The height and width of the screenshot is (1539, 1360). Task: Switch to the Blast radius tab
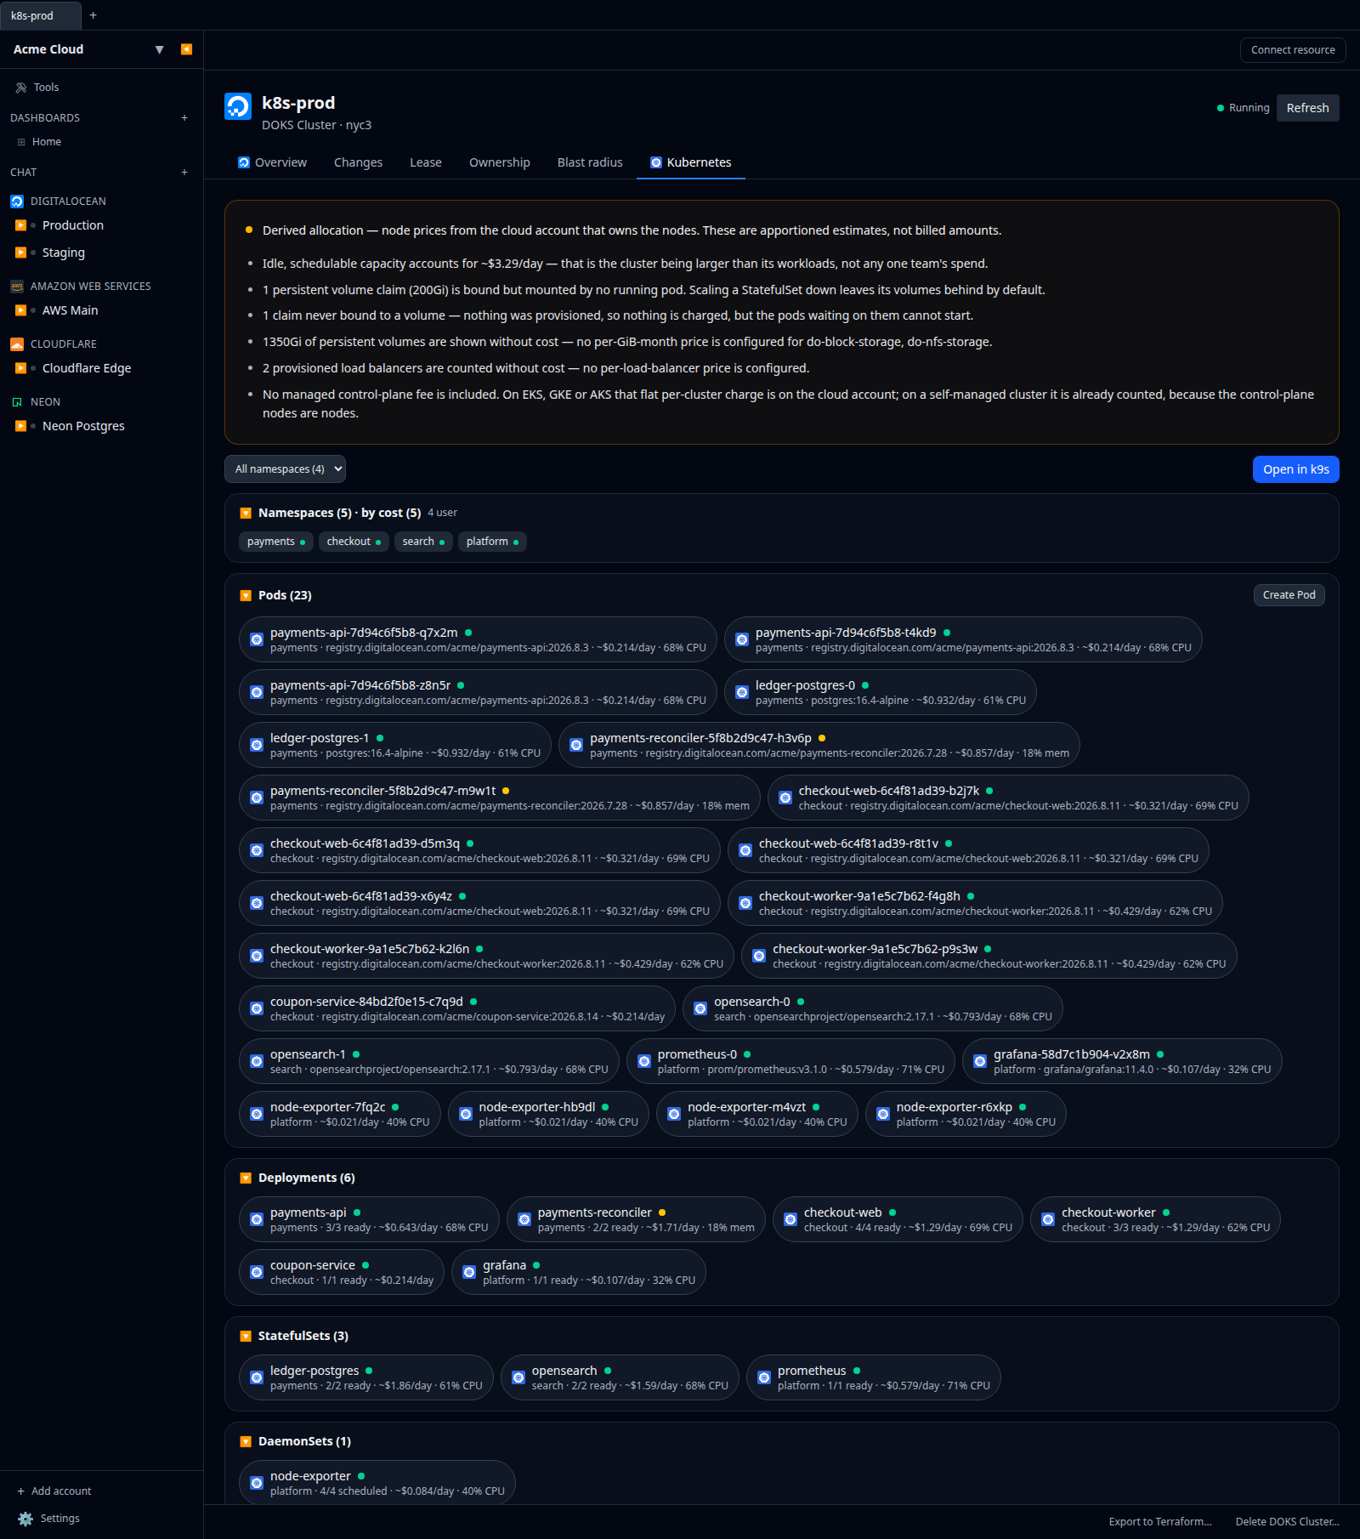(x=590, y=162)
